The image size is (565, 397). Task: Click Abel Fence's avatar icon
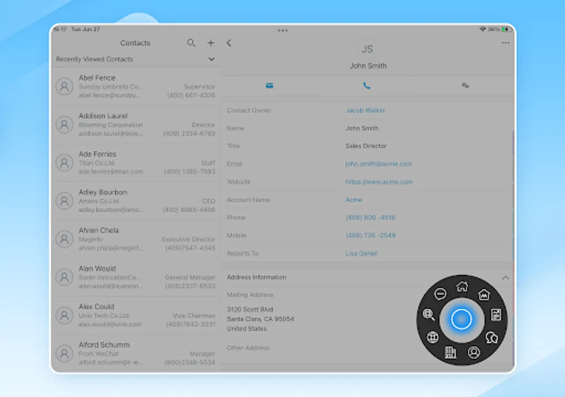coord(64,86)
